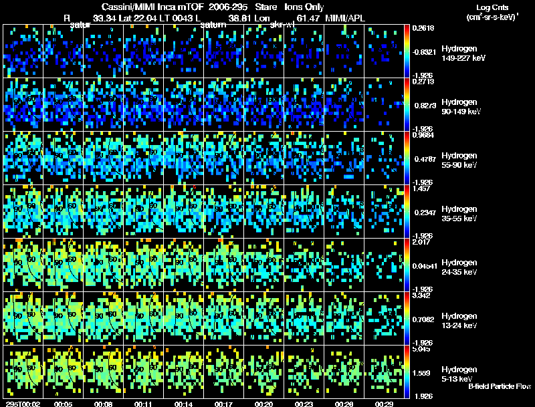This screenshot has width=535, height=407.
Task: Select the 'Hydrogen 35-55 keV' row label
Action: 459,214
